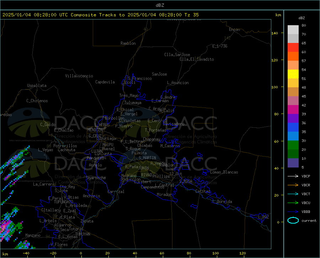Click the Capdevila map label

105,82
